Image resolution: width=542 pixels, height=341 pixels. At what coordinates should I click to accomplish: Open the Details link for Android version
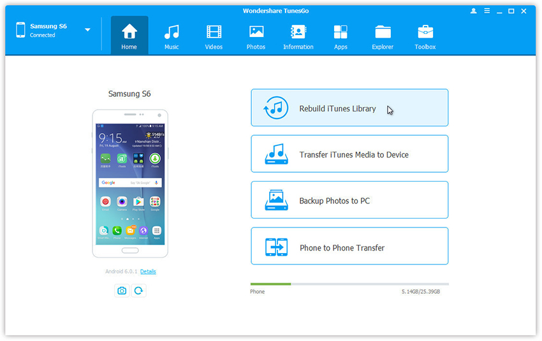[148, 272]
